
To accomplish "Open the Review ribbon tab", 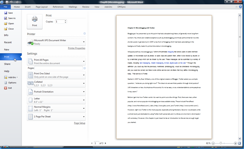I will (x=86, y=7).
